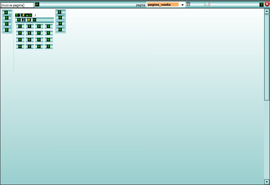Click the vertical scrollbar thumb
The width and height of the screenshot is (270, 185).
coord(267,57)
